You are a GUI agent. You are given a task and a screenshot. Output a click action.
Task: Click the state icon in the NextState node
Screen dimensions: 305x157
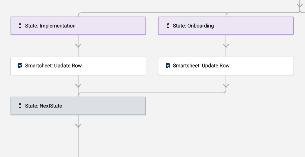20,106
